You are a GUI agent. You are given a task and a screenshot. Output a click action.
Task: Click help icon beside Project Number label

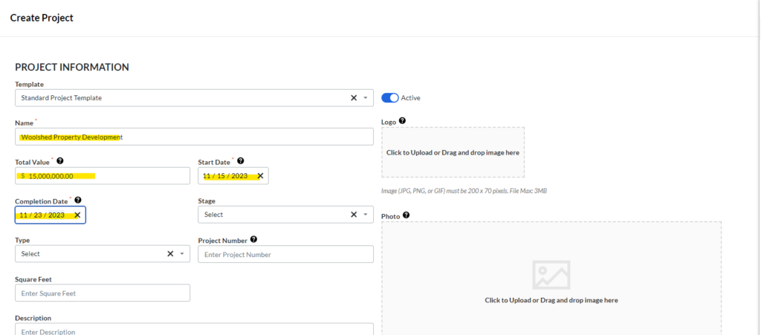[254, 239]
